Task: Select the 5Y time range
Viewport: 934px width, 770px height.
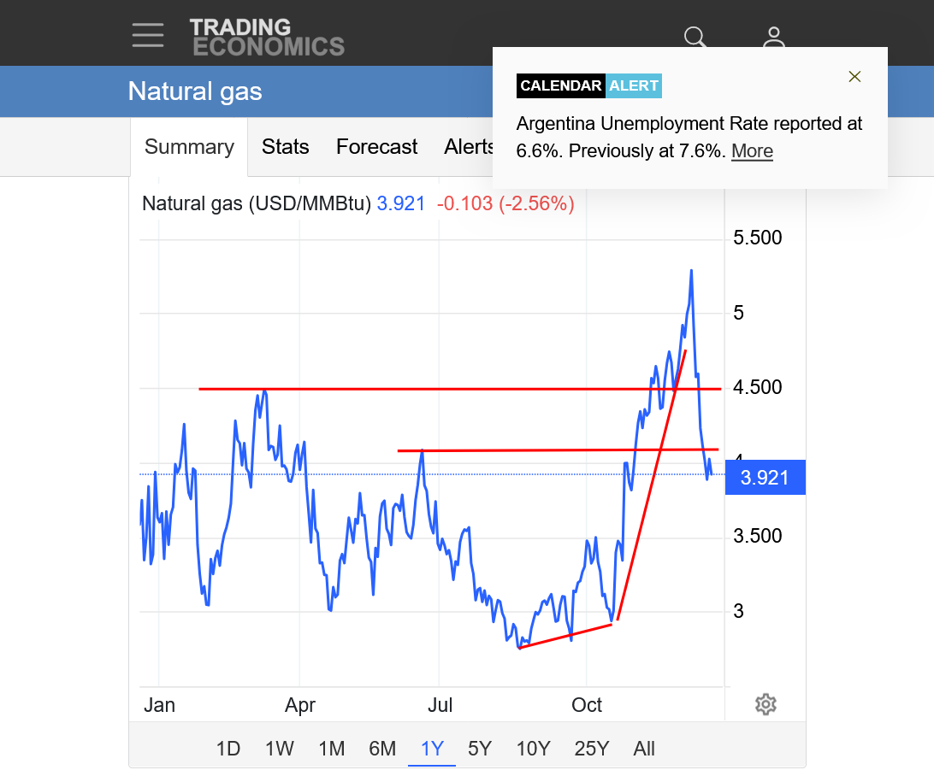Action: pos(480,749)
